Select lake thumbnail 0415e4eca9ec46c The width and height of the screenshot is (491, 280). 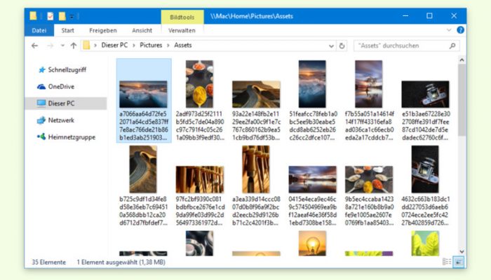pyautogui.click(x=313, y=179)
